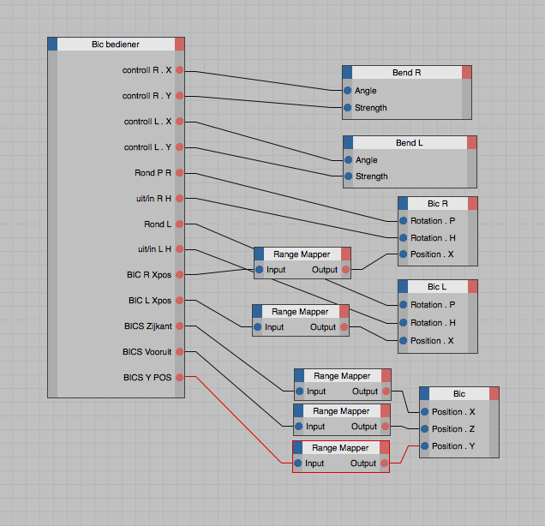Click the red output corner of Bic L node

(473, 287)
